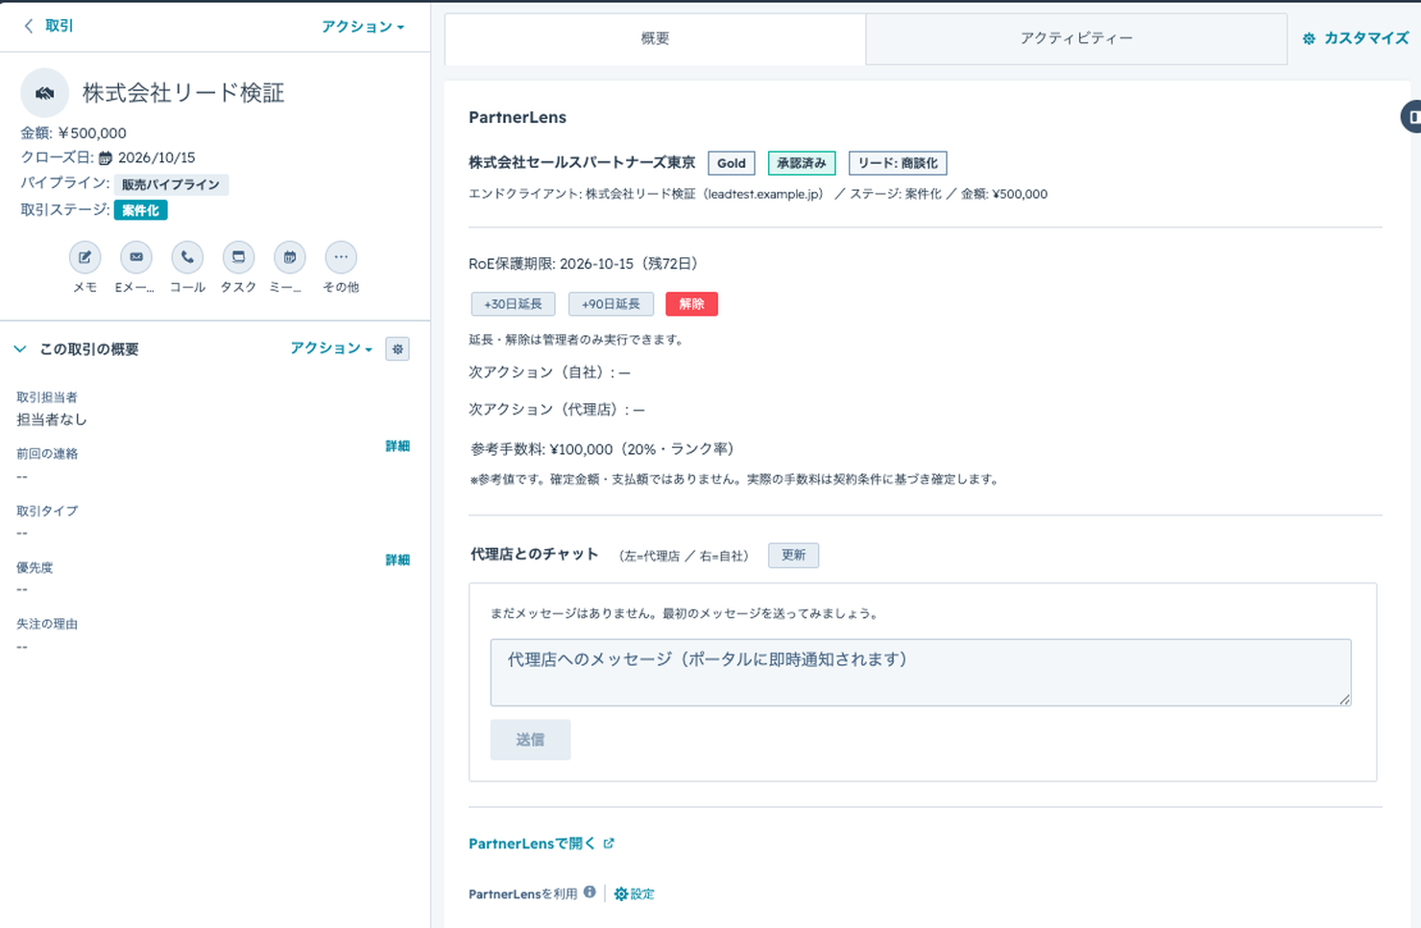The height and width of the screenshot is (928, 1421).
Task: Open the 案件化 deal stage dropdown
Action: pos(141,210)
